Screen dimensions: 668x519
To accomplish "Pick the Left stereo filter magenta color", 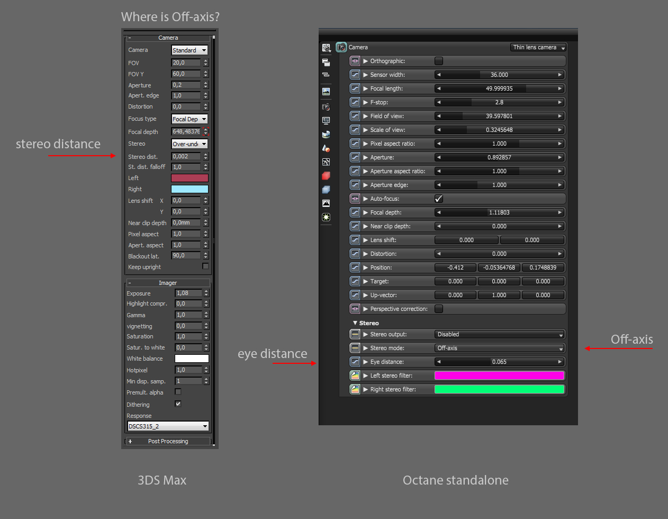I will 499,375.
